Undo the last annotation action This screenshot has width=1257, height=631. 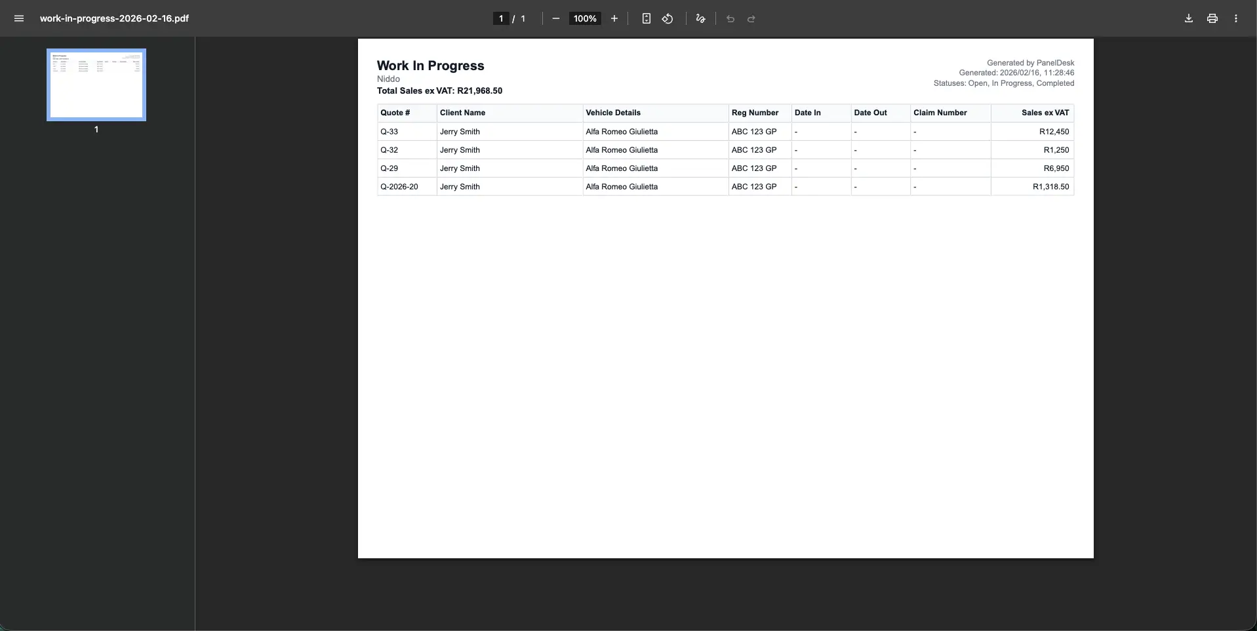click(x=730, y=18)
